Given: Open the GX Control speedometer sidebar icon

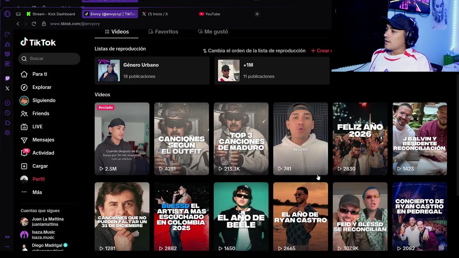Looking at the screenshot, I should pos(7,34).
